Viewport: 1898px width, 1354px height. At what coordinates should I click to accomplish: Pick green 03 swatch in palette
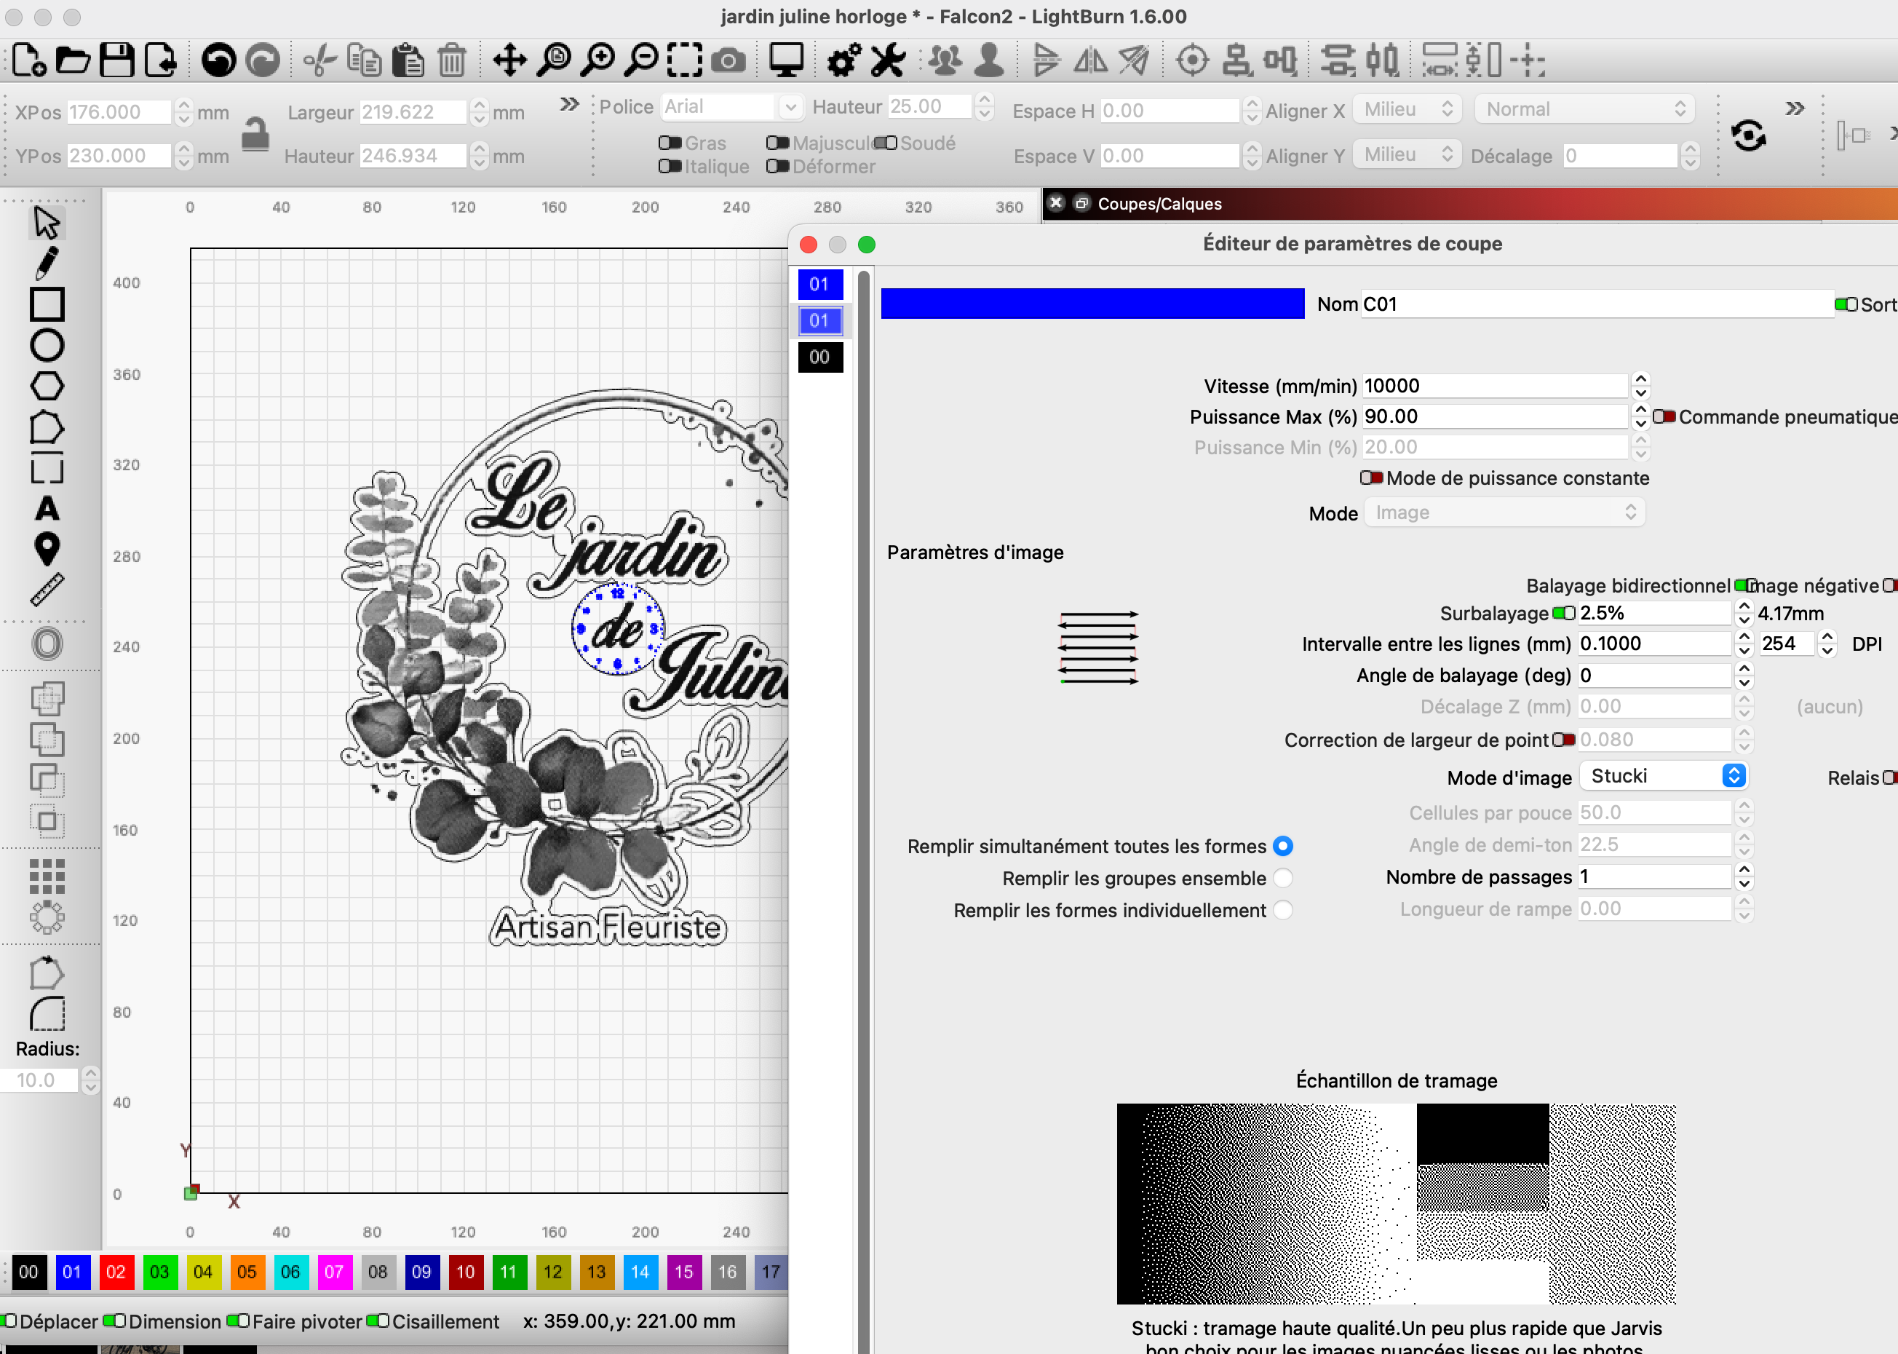pyautogui.click(x=159, y=1272)
